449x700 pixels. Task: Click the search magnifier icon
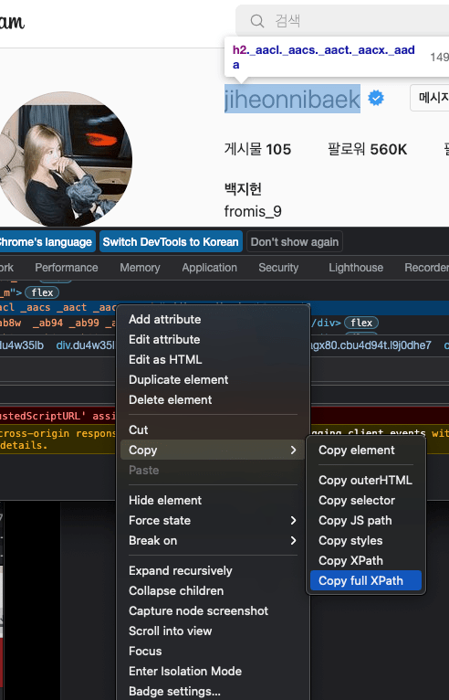click(256, 21)
